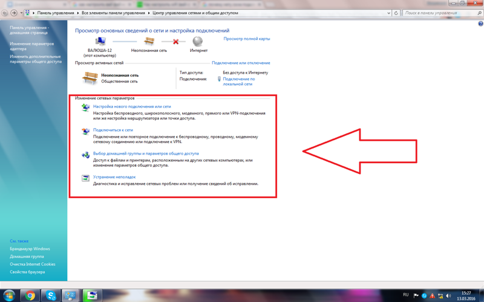Click 'Без доступа к Интернету' access type text

coord(246,72)
